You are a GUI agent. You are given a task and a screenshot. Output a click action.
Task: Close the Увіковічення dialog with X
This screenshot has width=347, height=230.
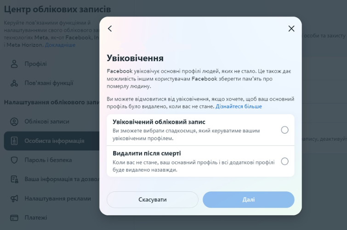pos(291,29)
